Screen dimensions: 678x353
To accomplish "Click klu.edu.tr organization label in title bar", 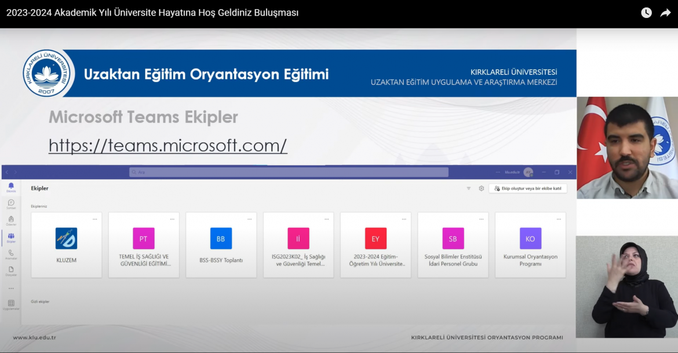I will coord(512,172).
